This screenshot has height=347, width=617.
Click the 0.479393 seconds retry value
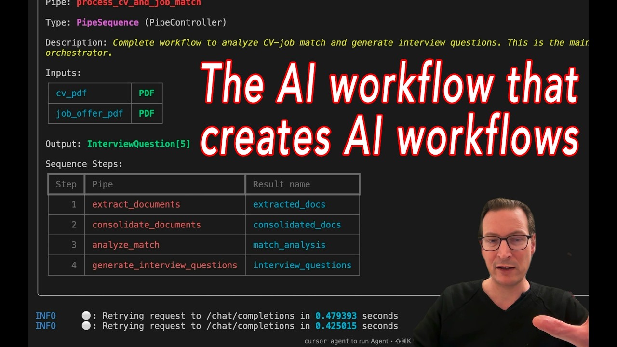(336, 316)
